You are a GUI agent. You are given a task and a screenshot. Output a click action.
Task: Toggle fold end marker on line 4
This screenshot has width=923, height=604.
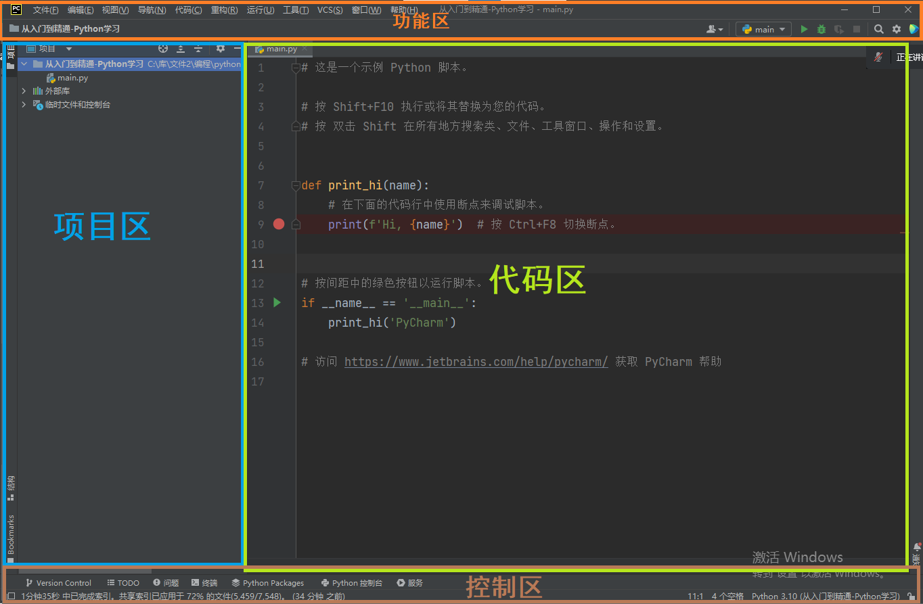point(295,126)
